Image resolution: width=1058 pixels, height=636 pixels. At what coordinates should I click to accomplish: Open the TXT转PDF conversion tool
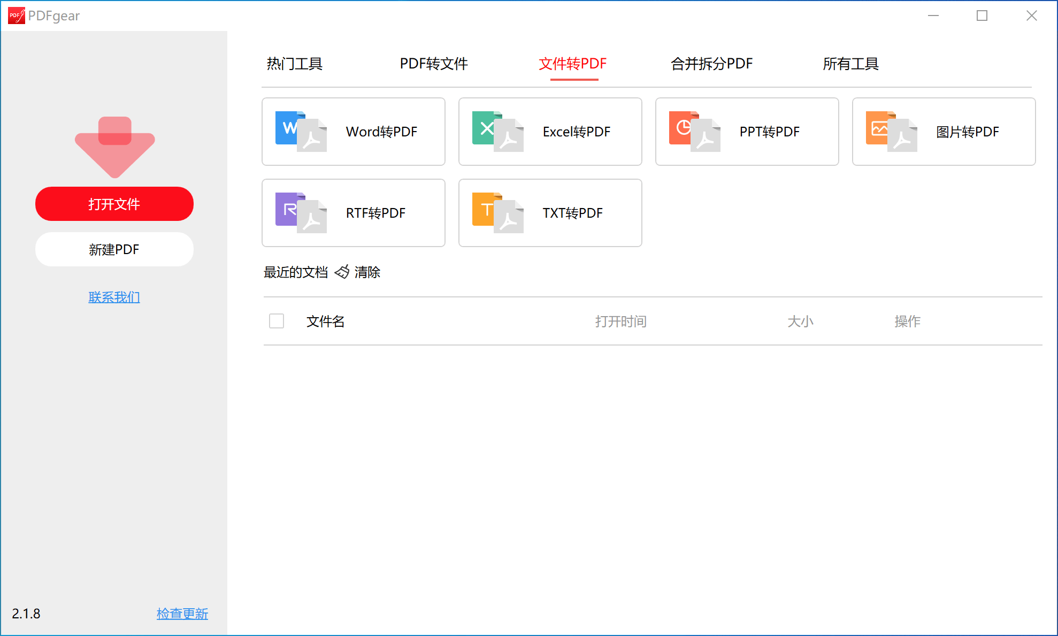coord(550,213)
